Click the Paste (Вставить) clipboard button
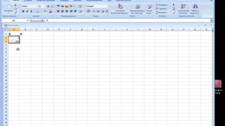Screen dimensions: 225x126 9,8
